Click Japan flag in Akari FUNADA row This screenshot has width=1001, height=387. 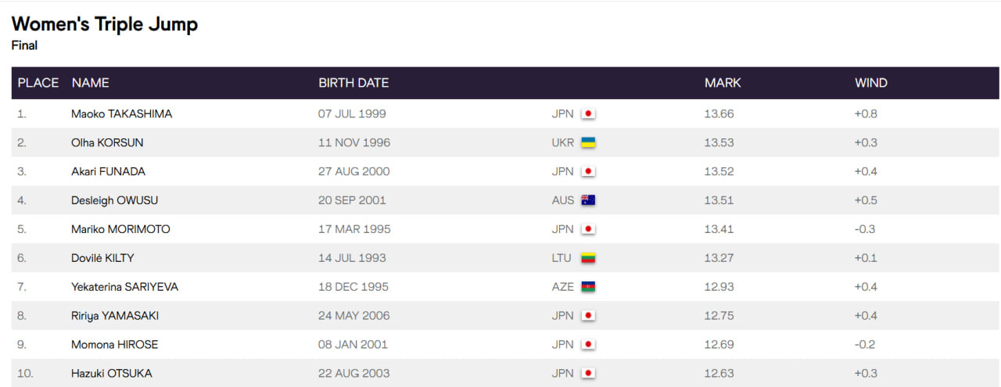[x=588, y=171]
